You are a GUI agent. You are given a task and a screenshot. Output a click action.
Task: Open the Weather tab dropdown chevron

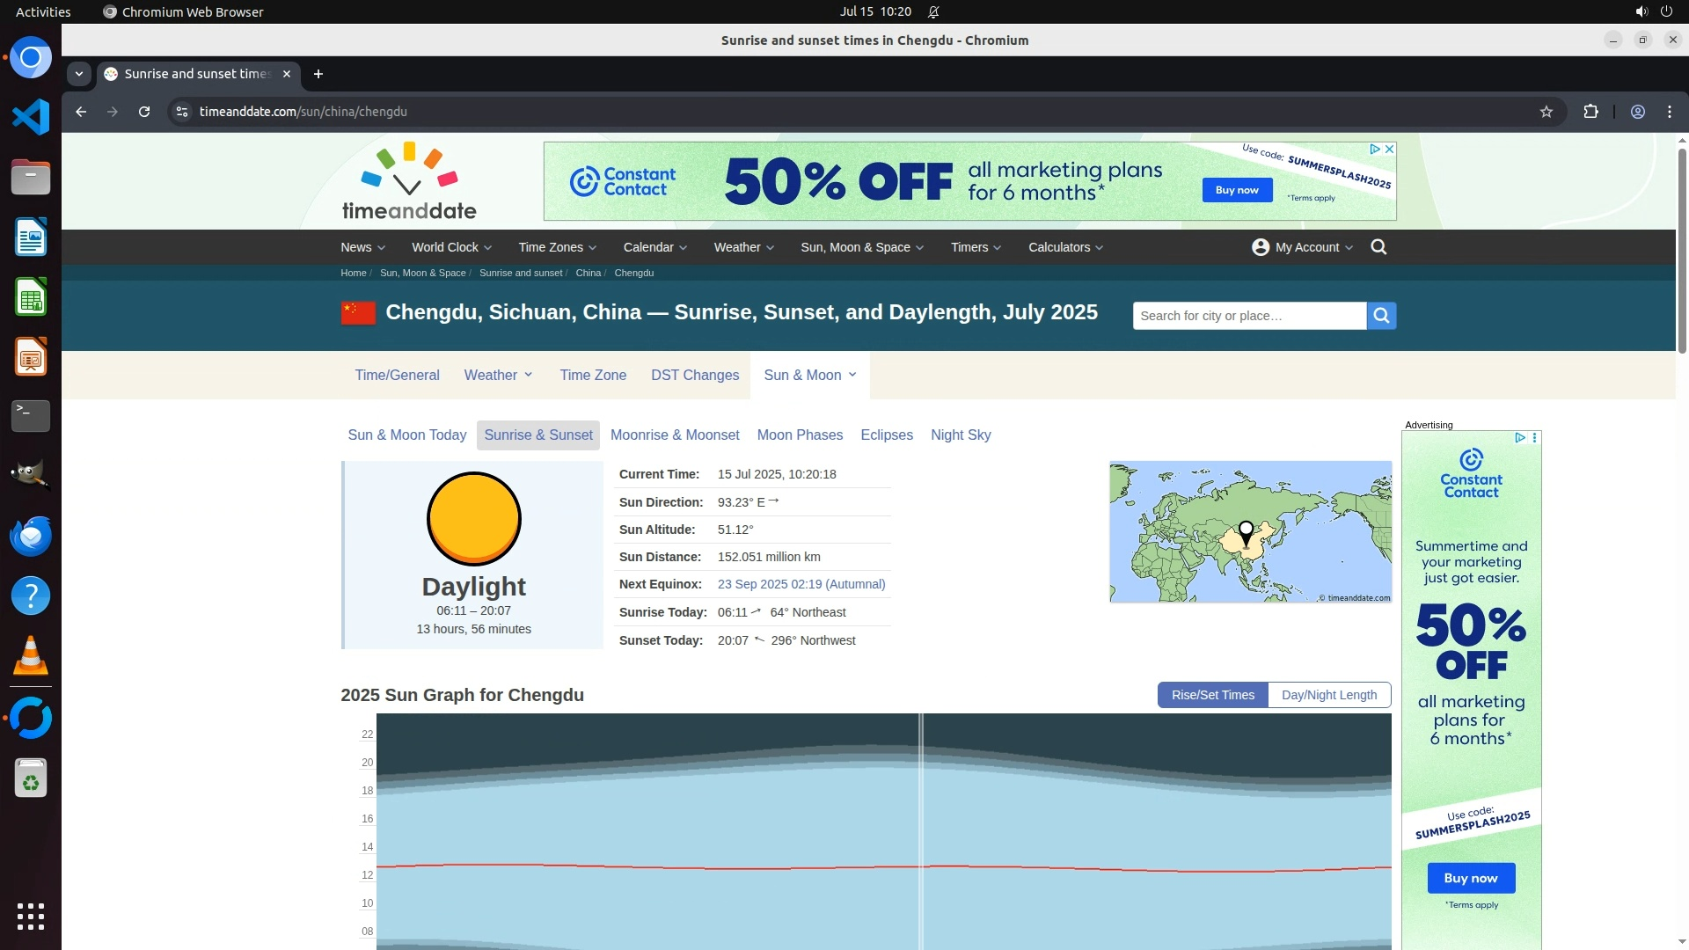(x=529, y=375)
